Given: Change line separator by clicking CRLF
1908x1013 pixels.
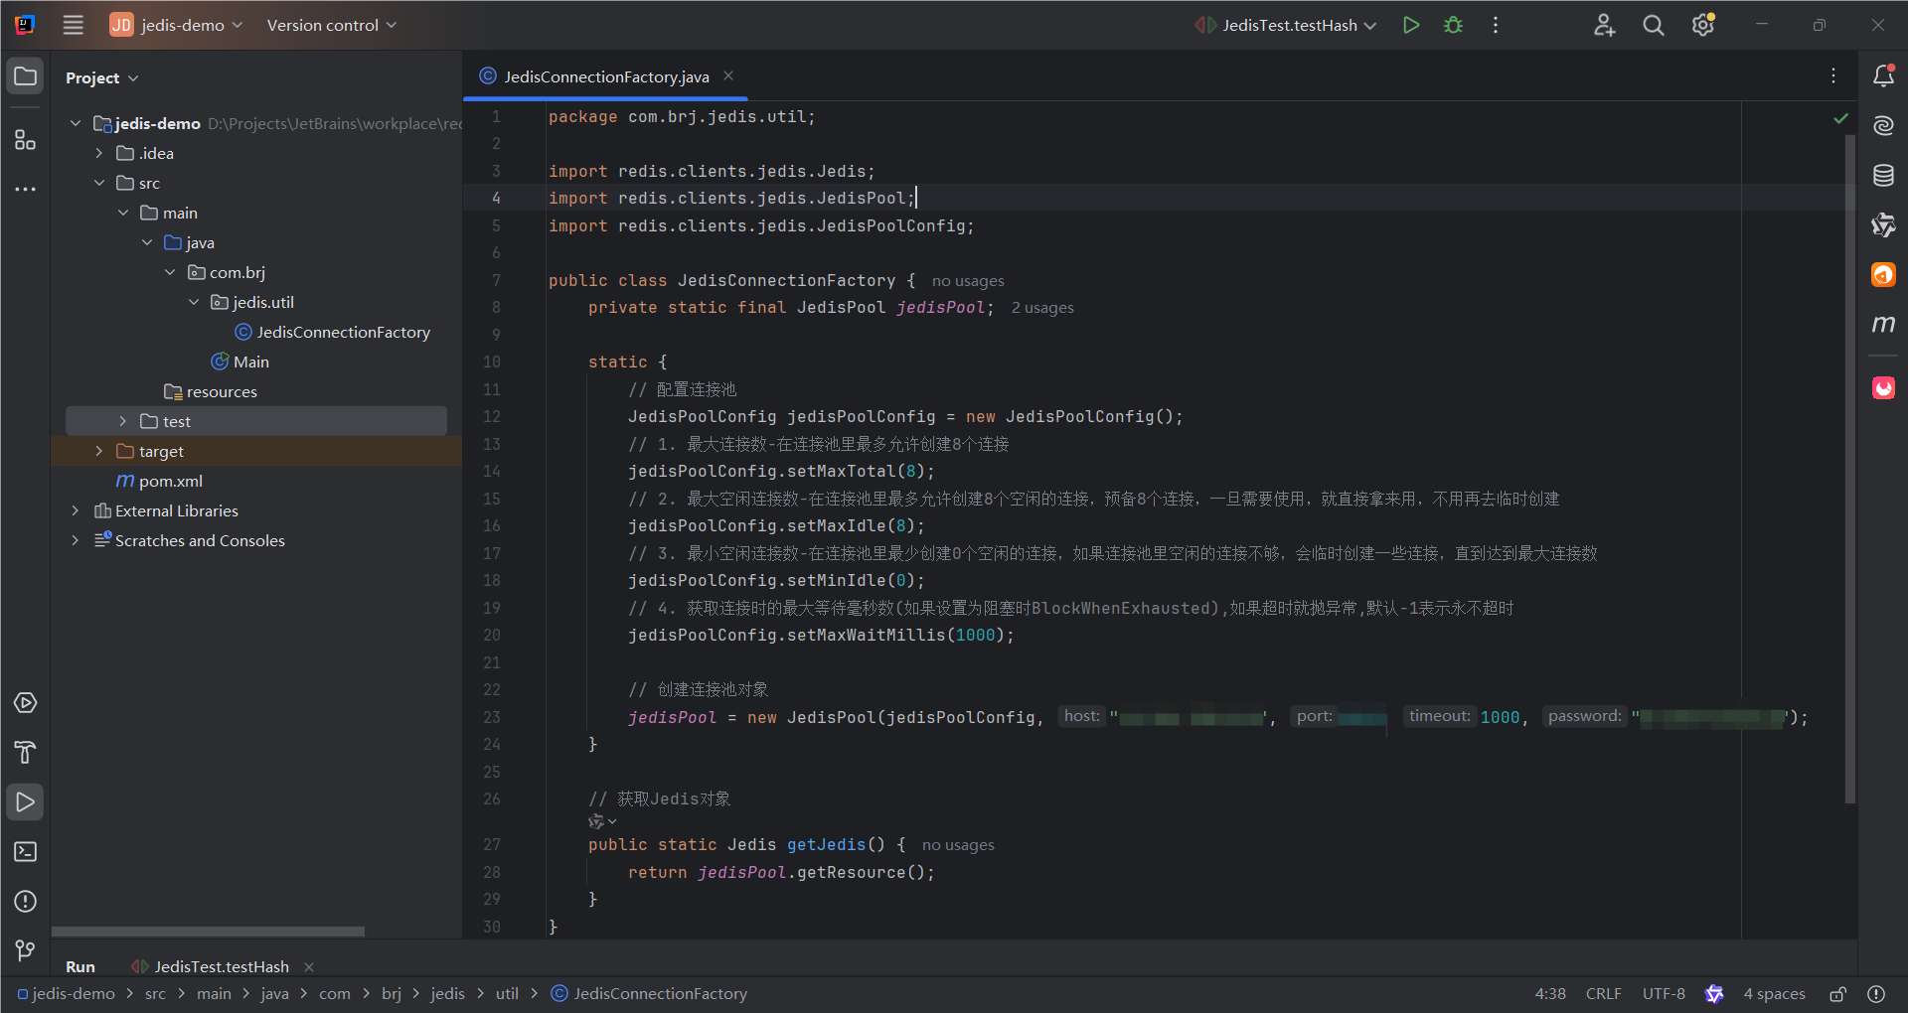Looking at the screenshot, I should tap(1603, 993).
